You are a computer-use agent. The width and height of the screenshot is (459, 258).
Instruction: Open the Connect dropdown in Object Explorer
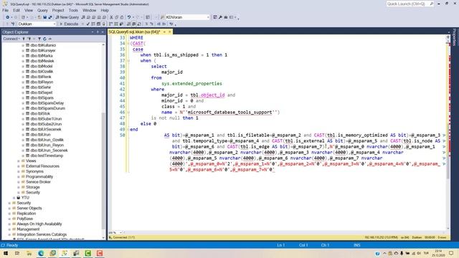11,39
